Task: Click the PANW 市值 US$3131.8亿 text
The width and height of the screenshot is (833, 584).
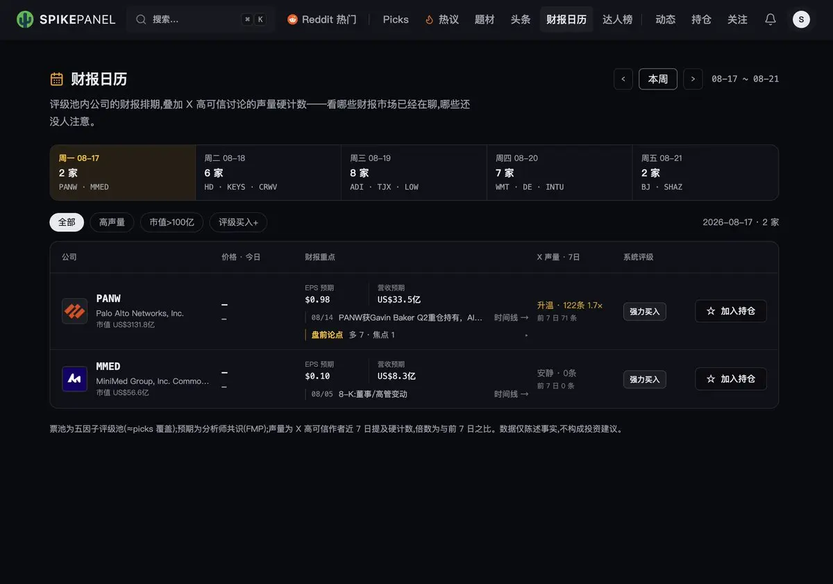Action: [125, 325]
